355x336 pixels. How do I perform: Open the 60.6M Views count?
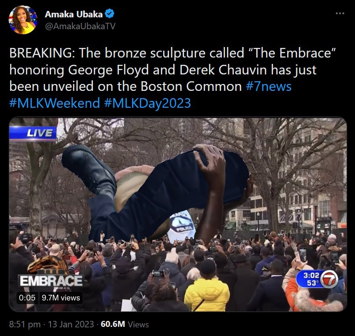pos(125,324)
